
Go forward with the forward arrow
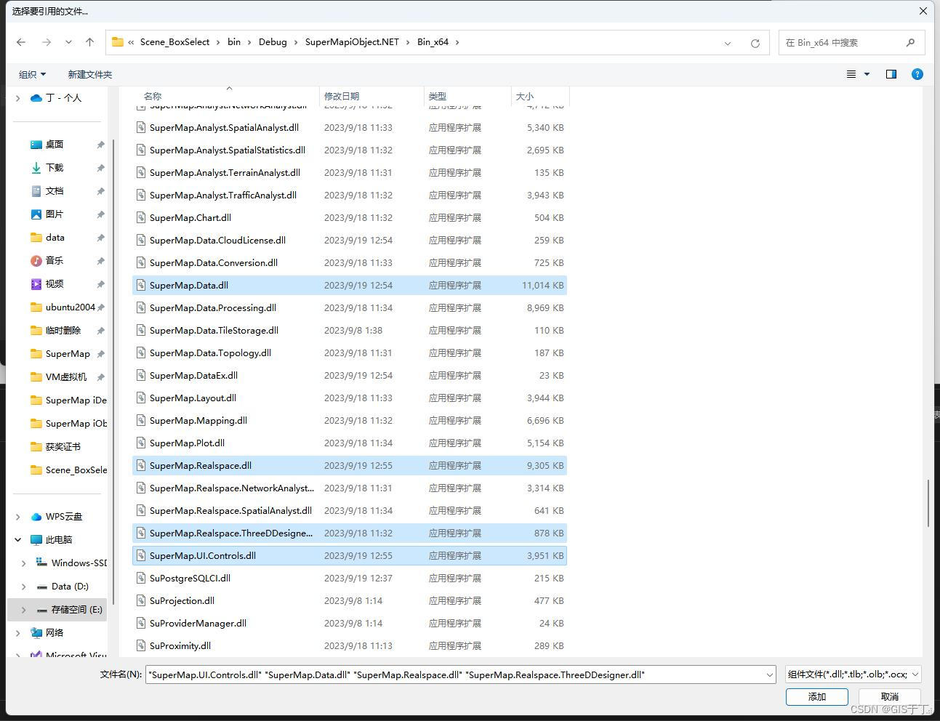(47, 42)
